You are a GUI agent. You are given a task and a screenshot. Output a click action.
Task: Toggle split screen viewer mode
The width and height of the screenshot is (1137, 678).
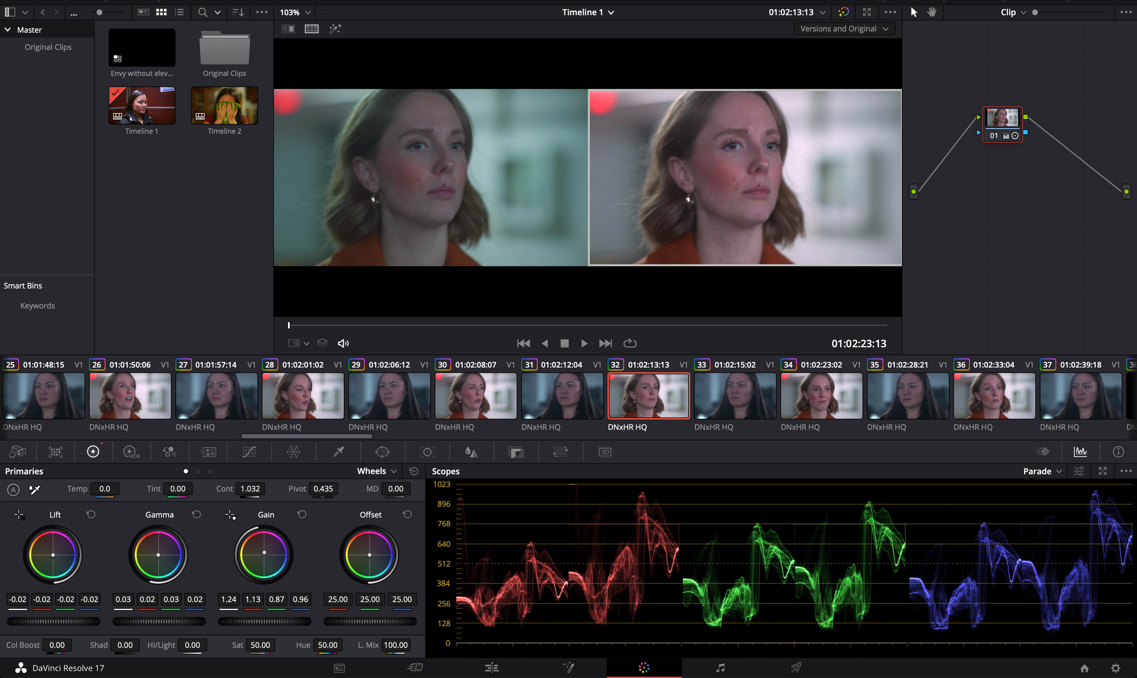(x=312, y=29)
